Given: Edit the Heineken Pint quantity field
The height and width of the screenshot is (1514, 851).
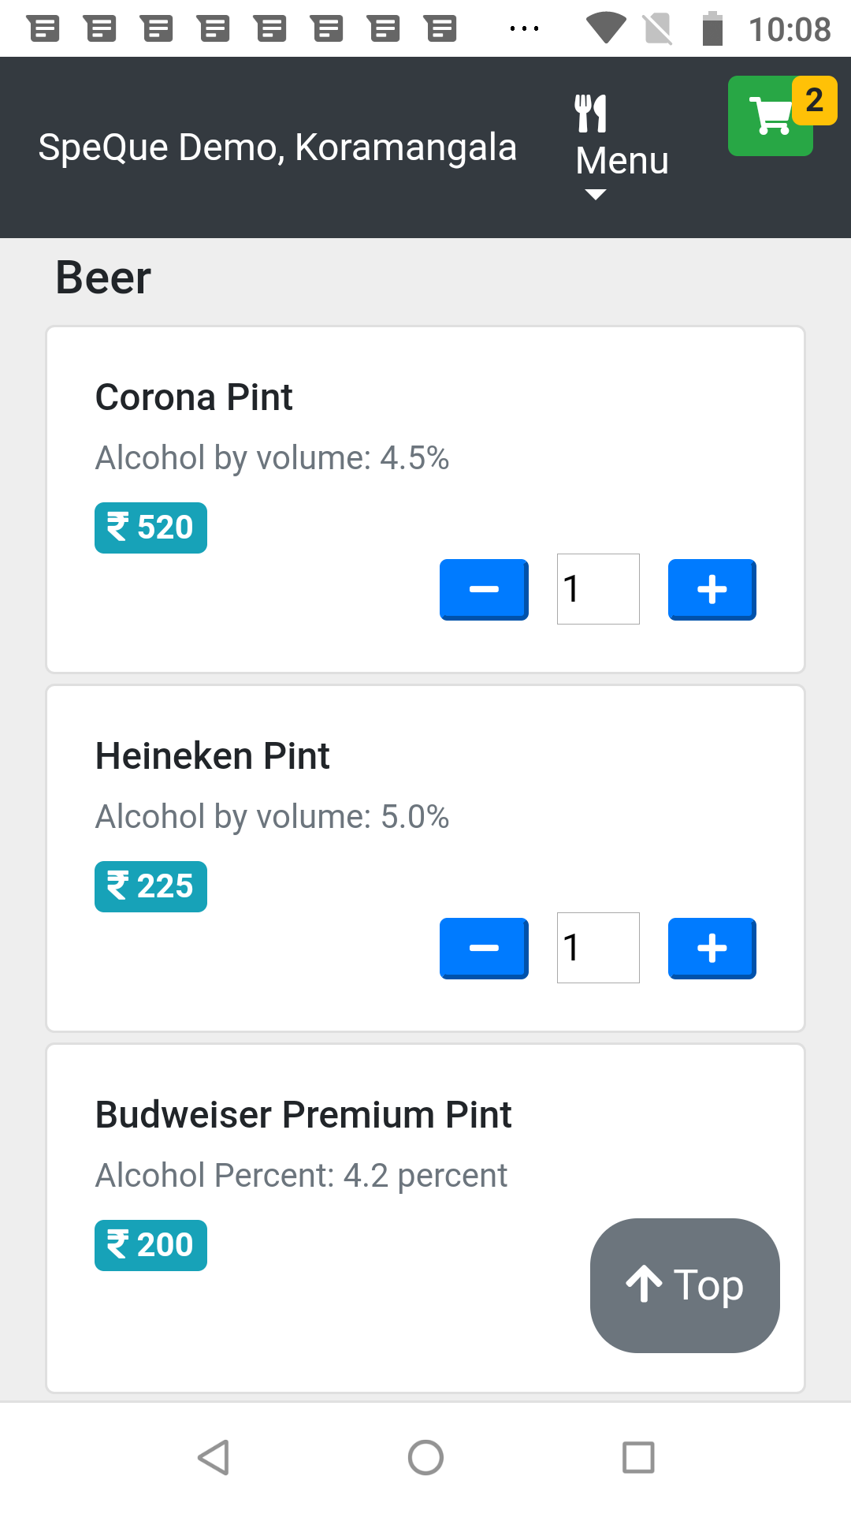Looking at the screenshot, I should 598,948.
